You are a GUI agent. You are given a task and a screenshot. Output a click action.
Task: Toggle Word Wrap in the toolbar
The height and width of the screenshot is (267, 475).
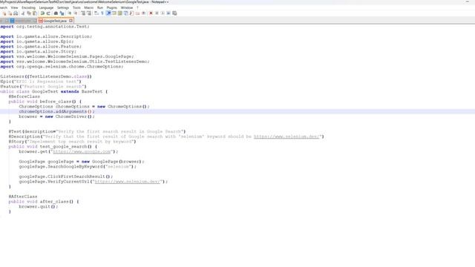(96, 13)
